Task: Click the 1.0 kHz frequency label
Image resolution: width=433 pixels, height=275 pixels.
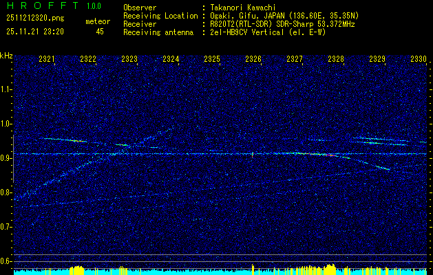Action: click(6, 124)
